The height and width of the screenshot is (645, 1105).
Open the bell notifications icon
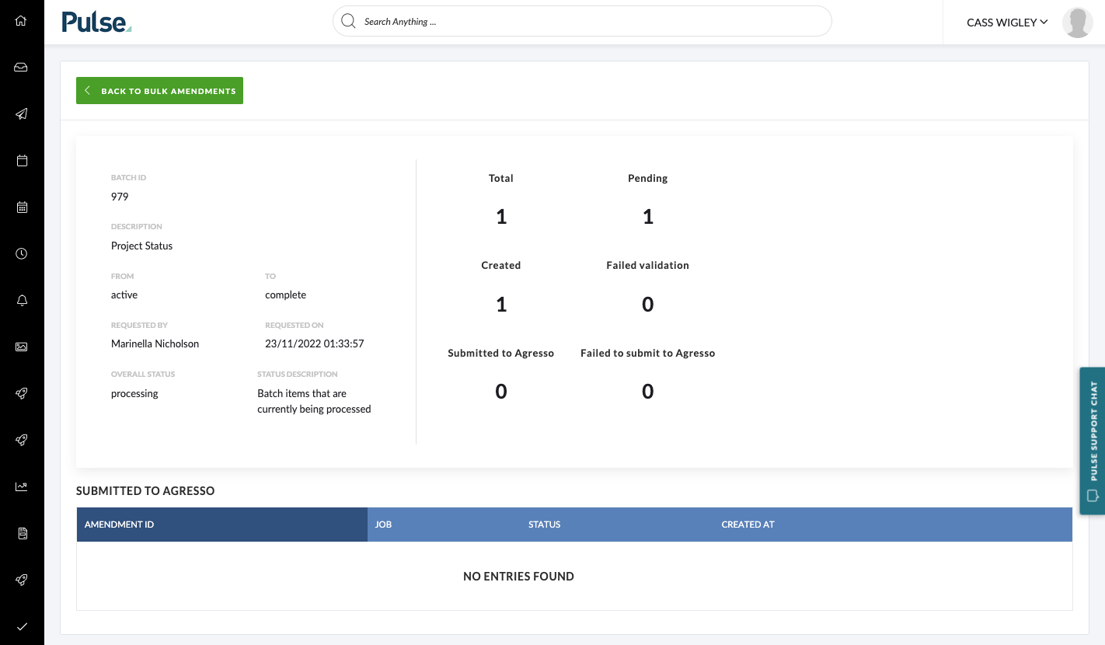(22, 301)
